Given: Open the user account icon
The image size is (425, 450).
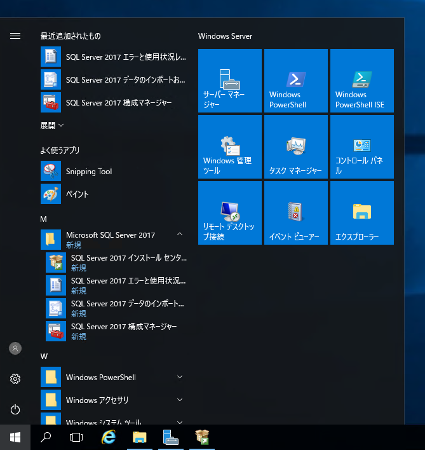Looking at the screenshot, I should point(15,348).
